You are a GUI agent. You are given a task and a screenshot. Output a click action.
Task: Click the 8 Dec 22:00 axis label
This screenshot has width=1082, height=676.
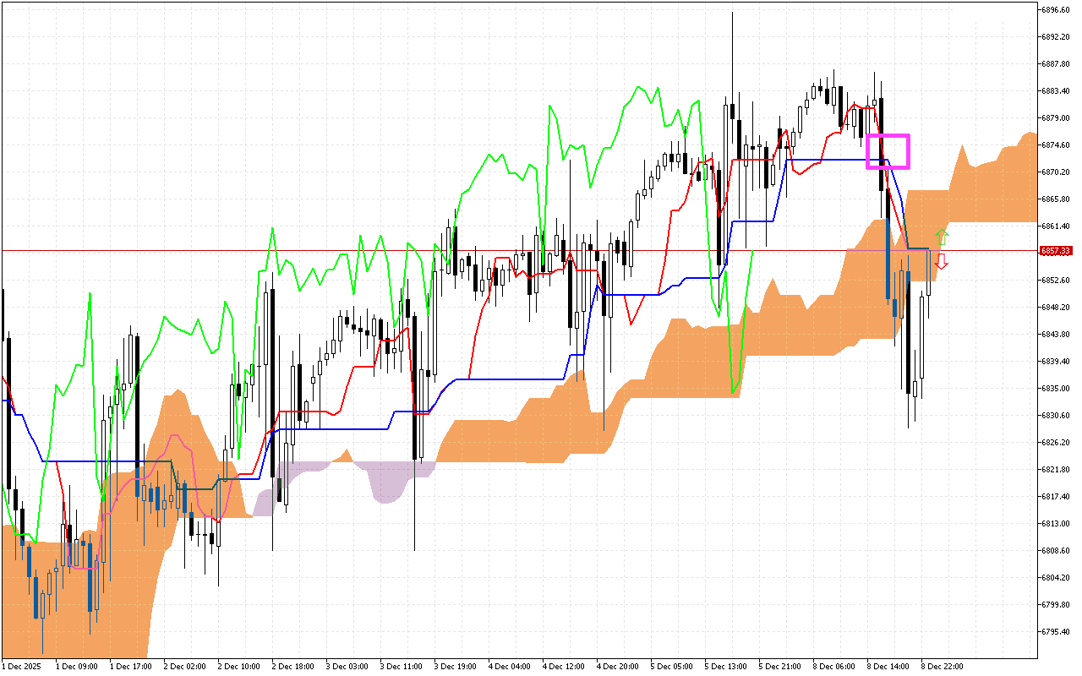[x=941, y=666]
